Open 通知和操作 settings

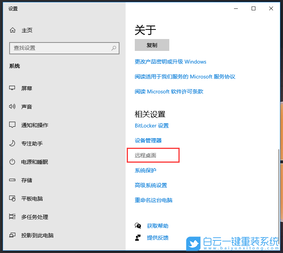click(x=34, y=125)
